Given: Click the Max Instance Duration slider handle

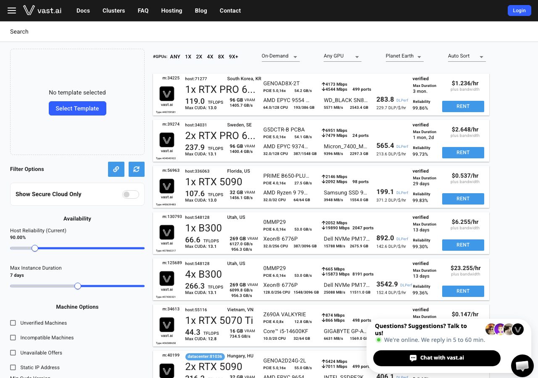Looking at the screenshot, I should (78, 286).
